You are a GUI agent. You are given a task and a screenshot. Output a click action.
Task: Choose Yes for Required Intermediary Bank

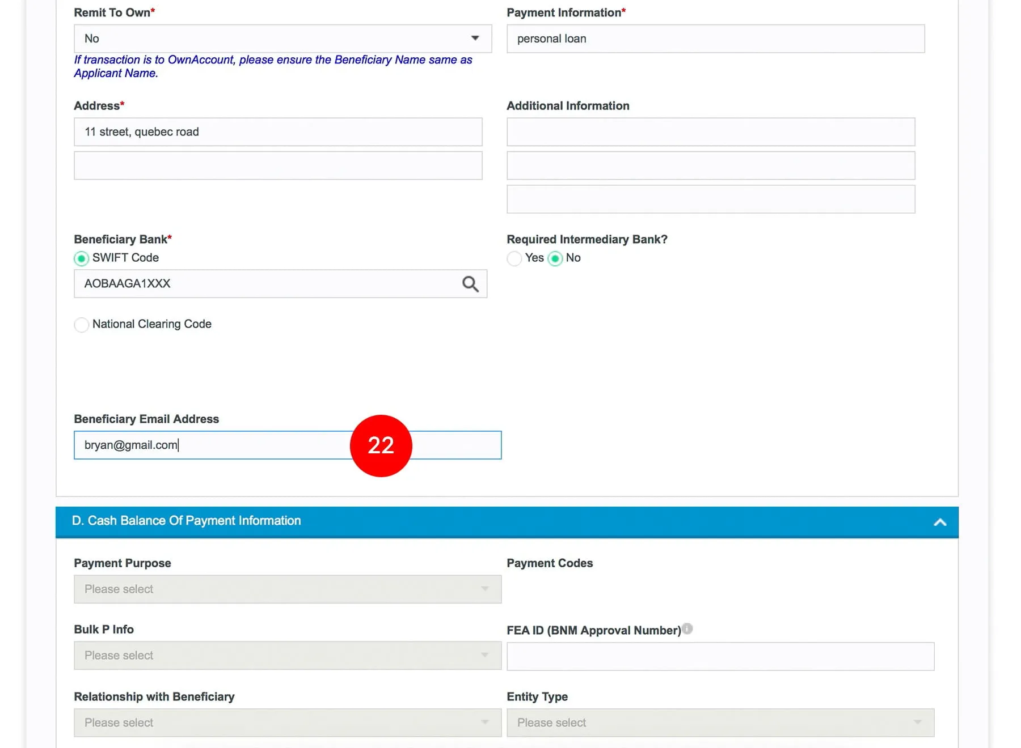coord(514,258)
